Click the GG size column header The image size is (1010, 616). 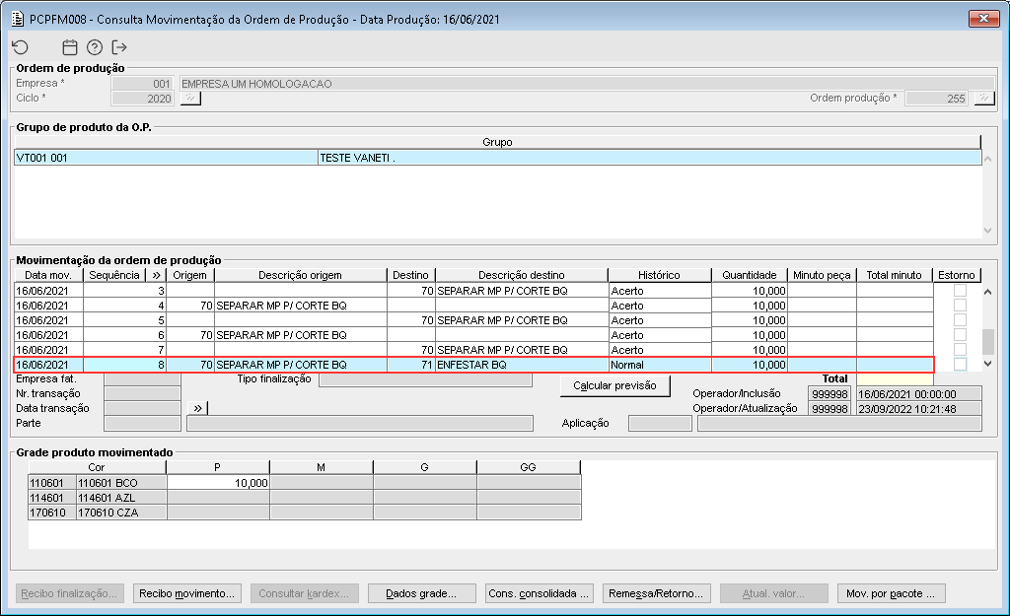tap(529, 467)
